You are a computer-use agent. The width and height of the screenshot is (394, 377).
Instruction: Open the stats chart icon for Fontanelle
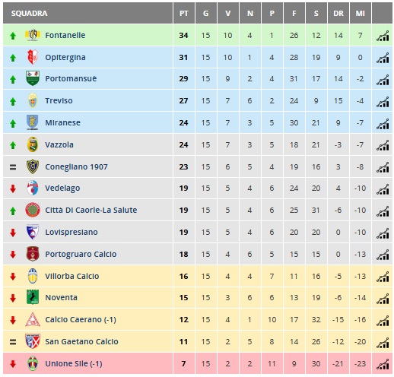383,36
